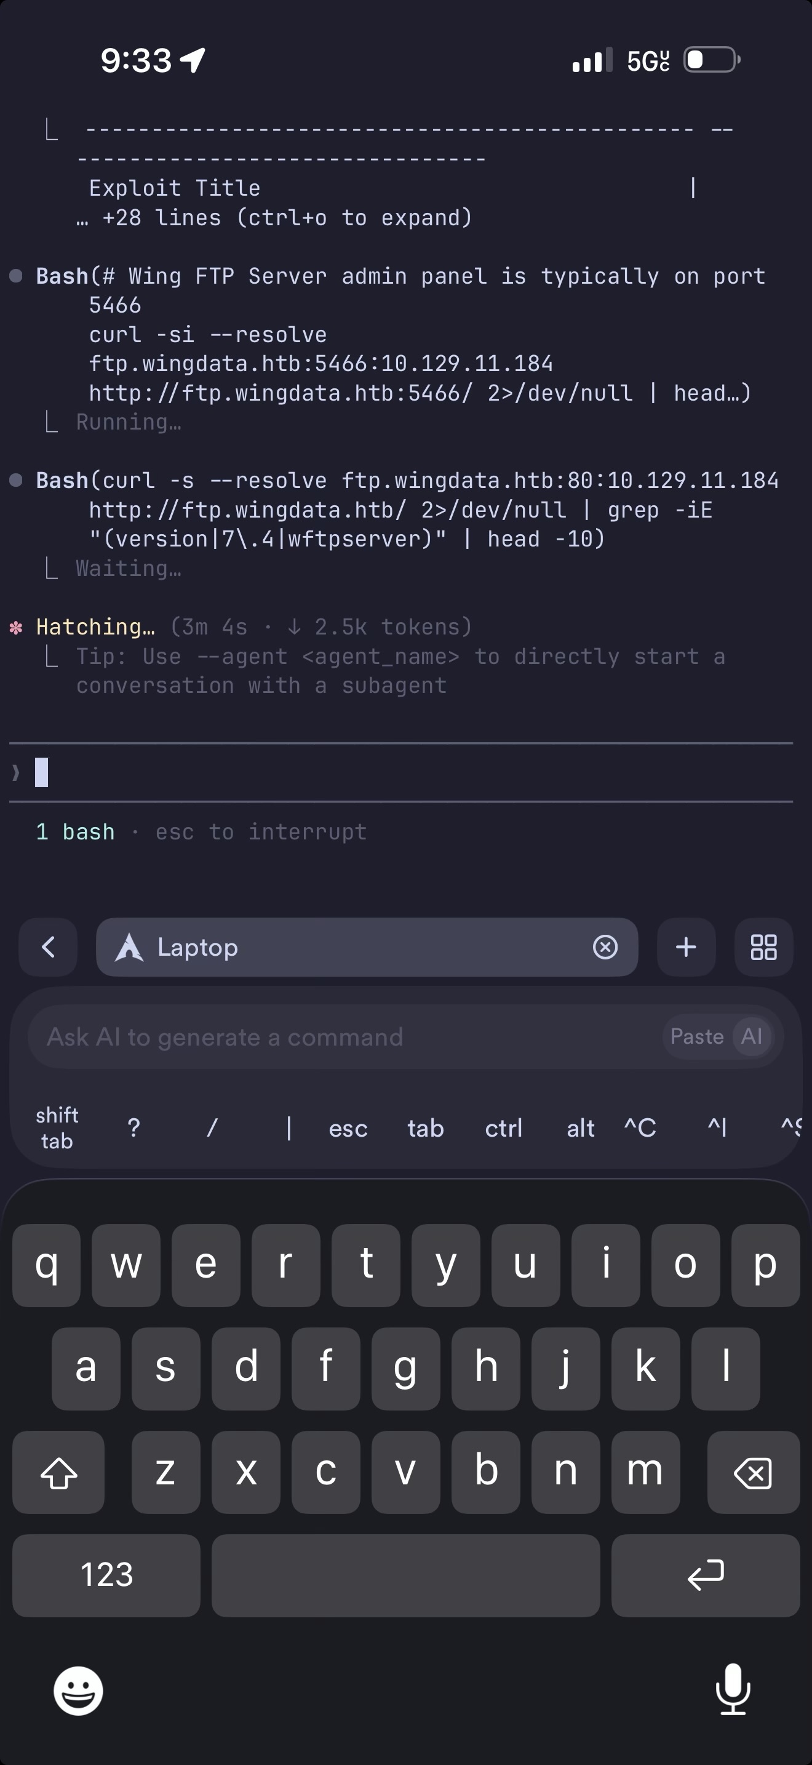Switch keyboard to numbers with 123 key
This screenshot has width=812, height=1765.
click(x=106, y=1575)
